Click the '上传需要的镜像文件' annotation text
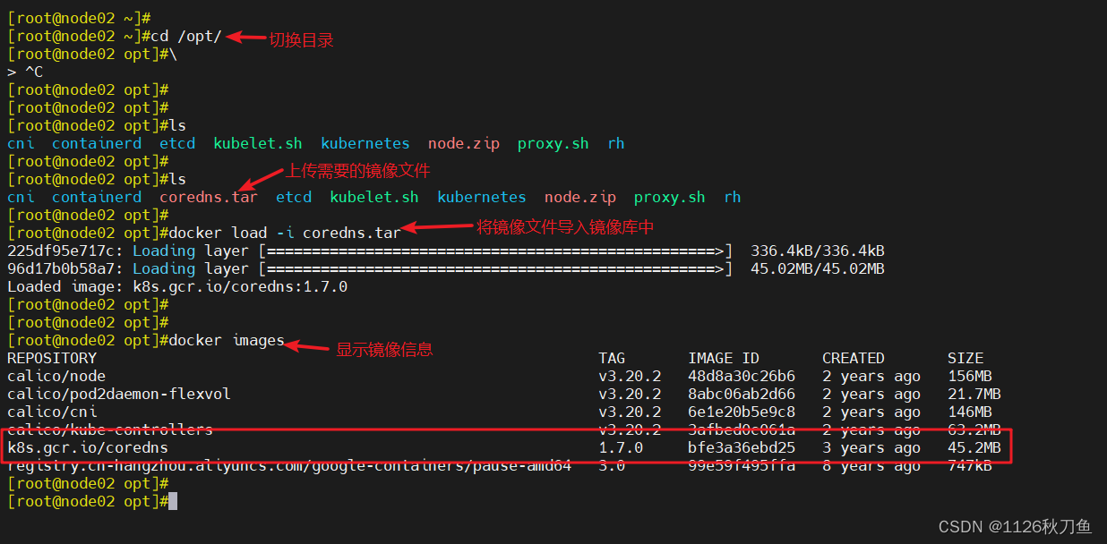 tap(358, 171)
